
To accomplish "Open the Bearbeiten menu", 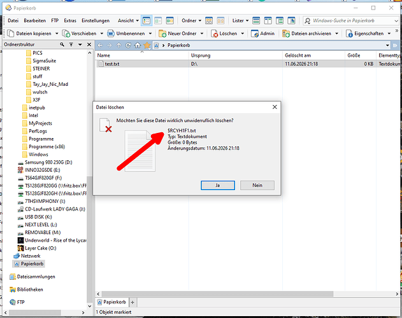I will 34,21.
